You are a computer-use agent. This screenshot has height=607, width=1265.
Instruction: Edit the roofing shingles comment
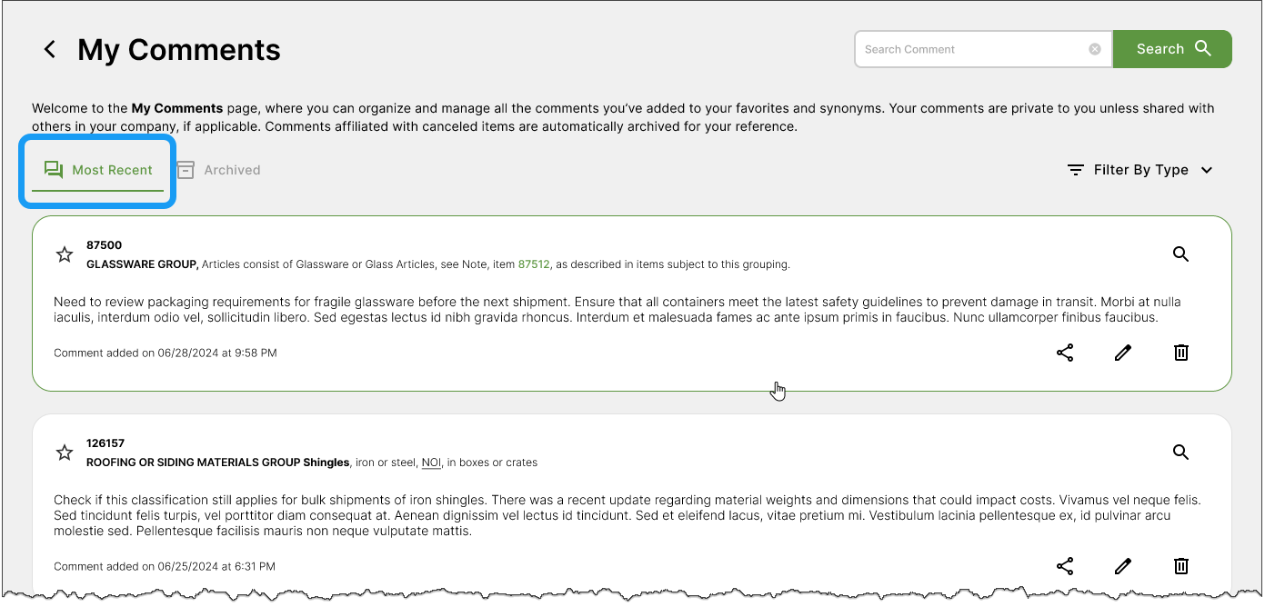[x=1123, y=566]
